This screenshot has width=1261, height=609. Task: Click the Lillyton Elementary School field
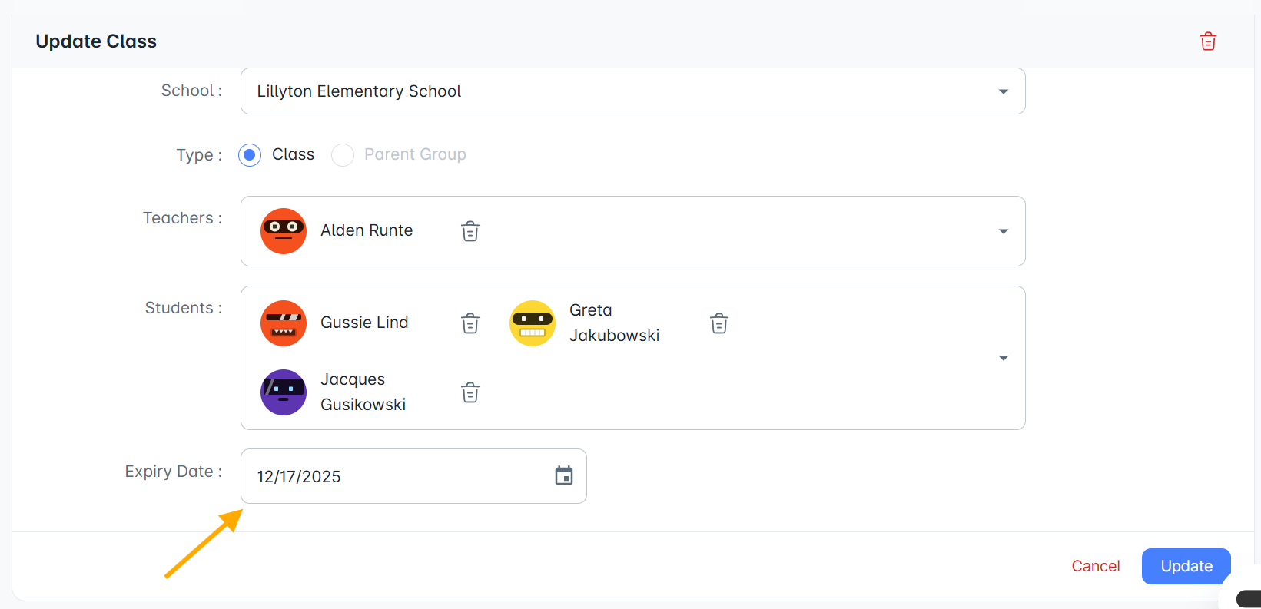pyautogui.click(x=633, y=91)
